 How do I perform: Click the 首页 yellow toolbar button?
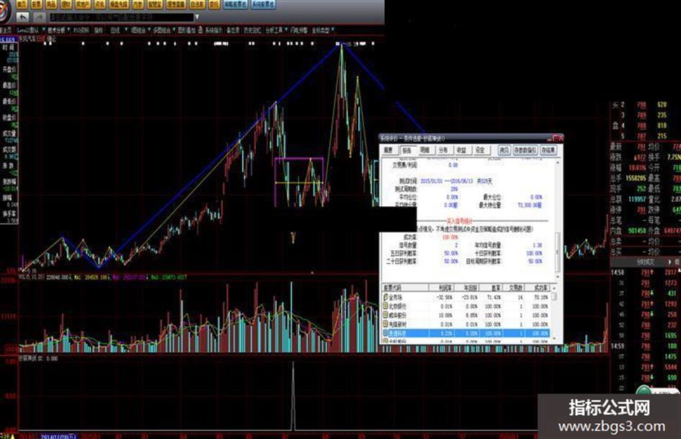point(22,4)
